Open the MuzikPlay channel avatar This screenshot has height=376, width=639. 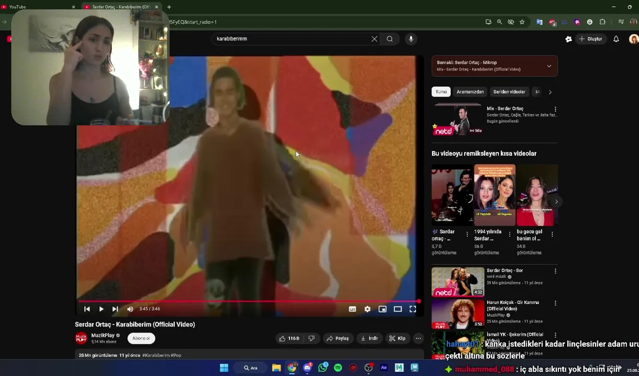pos(81,338)
